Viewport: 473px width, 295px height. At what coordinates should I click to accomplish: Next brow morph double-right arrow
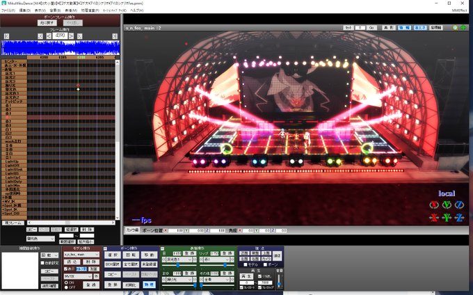(x=195, y=280)
